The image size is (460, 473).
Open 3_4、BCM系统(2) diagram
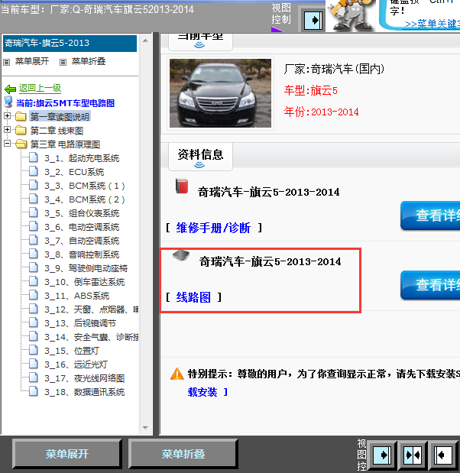click(x=85, y=199)
